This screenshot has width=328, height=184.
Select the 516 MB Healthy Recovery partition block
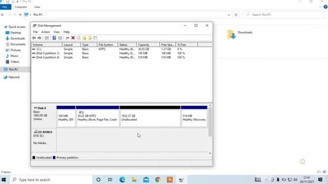click(x=194, y=116)
